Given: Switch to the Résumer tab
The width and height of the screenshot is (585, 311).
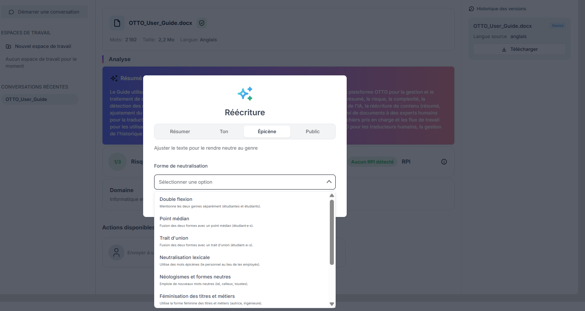Looking at the screenshot, I should [180, 132].
